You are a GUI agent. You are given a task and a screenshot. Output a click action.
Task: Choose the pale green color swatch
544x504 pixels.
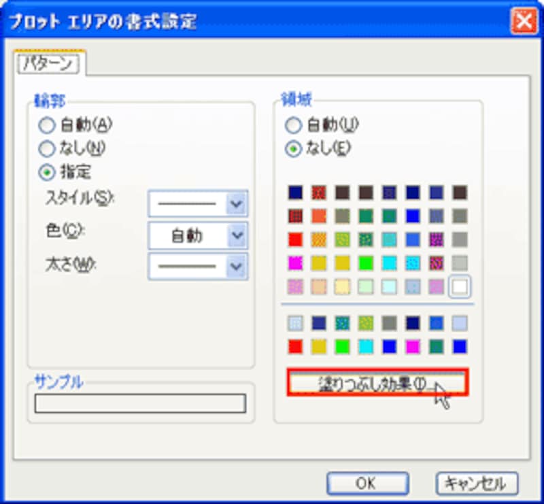click(x=366, y=286)
